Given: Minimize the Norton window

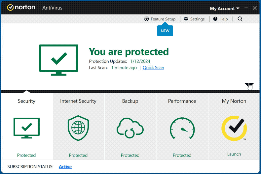Looking at the screenshot, I should coord(246,8).
